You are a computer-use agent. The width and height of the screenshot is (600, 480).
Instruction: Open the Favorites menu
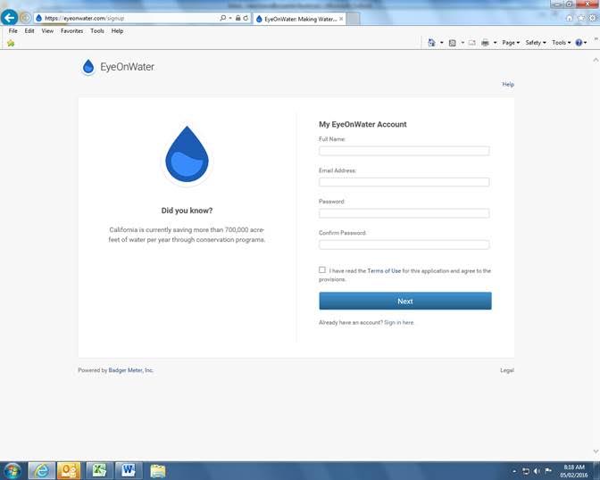click(72, 31)
